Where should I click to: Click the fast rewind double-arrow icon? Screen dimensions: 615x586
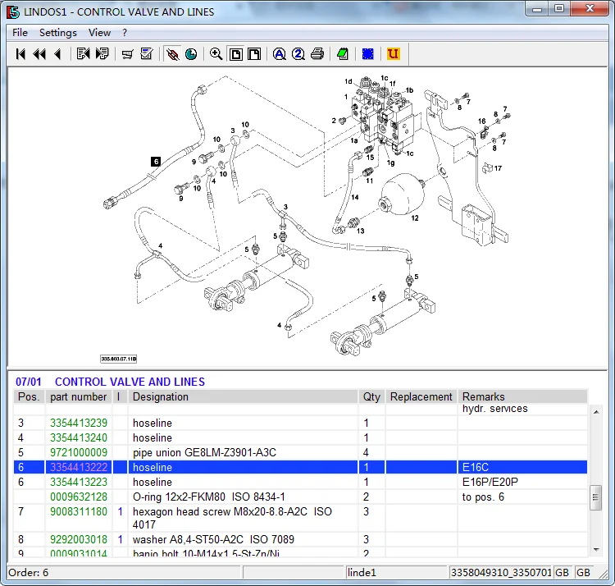(x=39, y=54)
